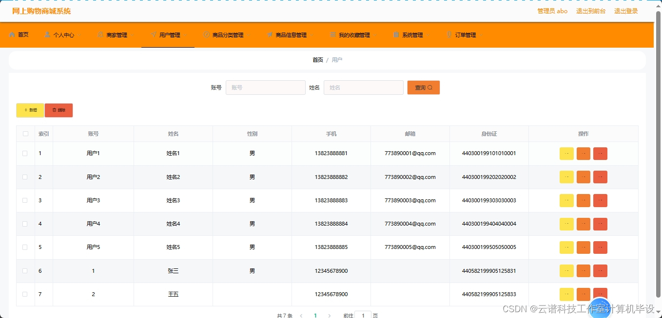Check the select-all checkbox in the table header
This screenshot has height=318, width=662.
pos(25,134)
